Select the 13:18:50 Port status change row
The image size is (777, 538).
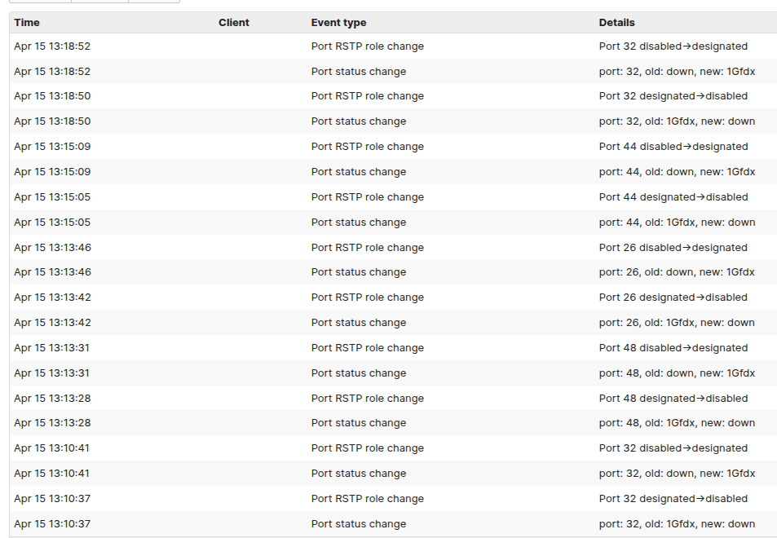click(358, 121)
